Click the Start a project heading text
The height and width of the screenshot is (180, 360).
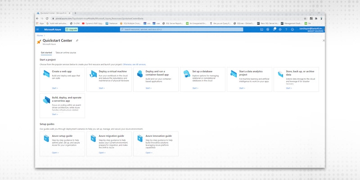(x=48, y=60)
